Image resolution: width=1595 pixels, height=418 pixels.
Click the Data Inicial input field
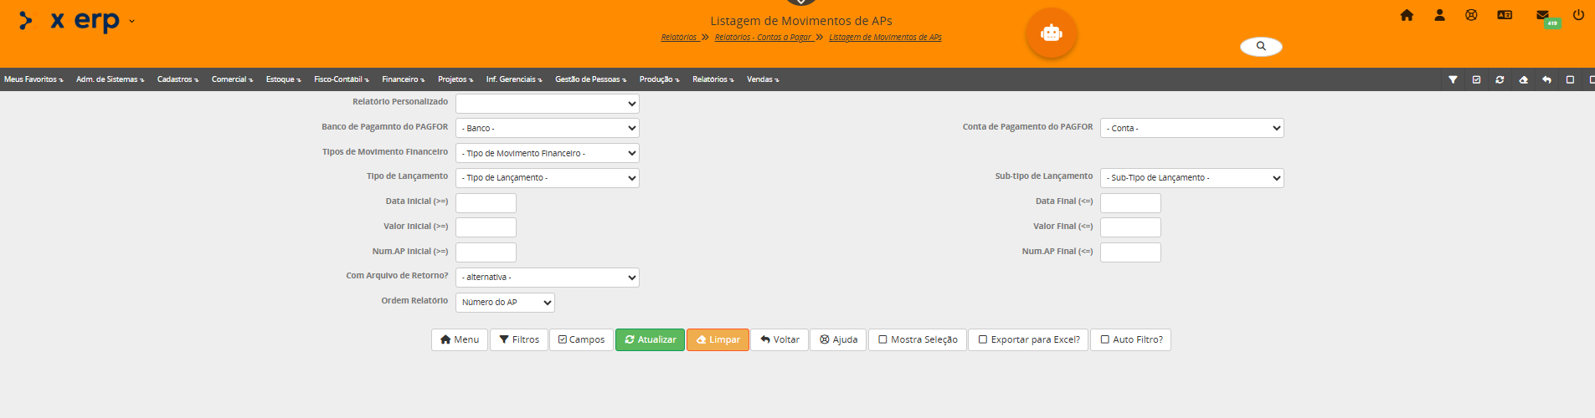tap(486, 203)
